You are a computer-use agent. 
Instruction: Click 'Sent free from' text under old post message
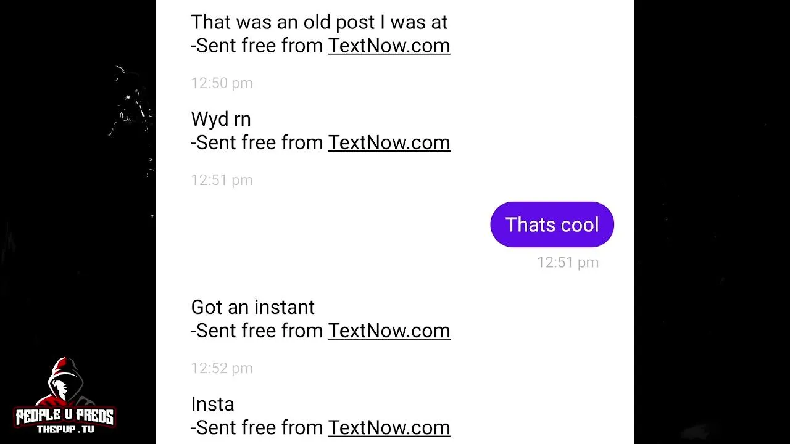tap(258, 46)
